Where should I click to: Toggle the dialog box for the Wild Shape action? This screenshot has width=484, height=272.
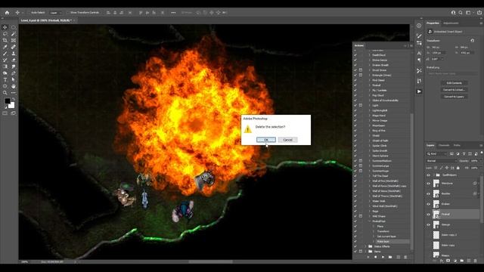click(x=361, y=216)
